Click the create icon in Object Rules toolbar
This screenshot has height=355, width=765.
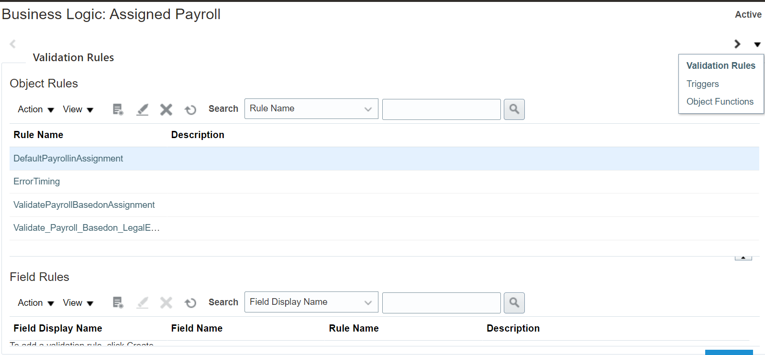tap(118, 109)
